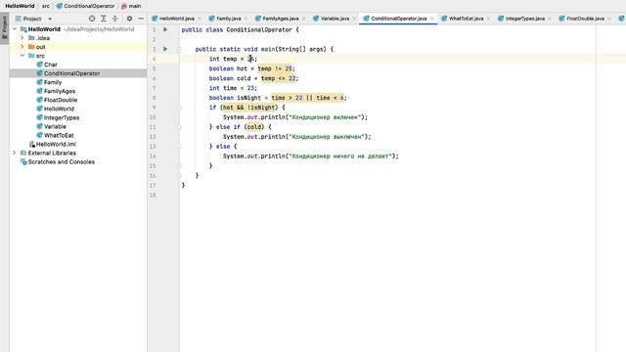
Task: Place cursor on 'boolean hot' code line
Action: point(252,68)
